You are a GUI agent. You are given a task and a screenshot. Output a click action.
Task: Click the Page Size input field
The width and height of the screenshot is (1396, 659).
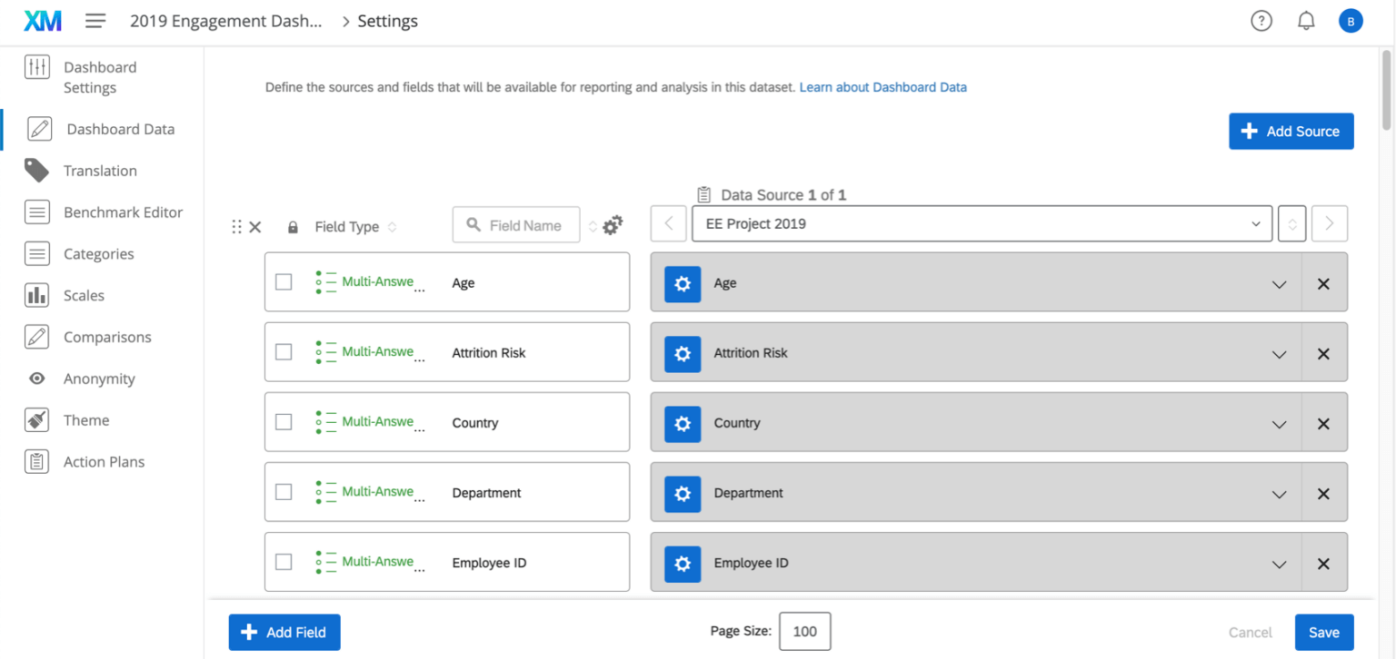point(805,631)
